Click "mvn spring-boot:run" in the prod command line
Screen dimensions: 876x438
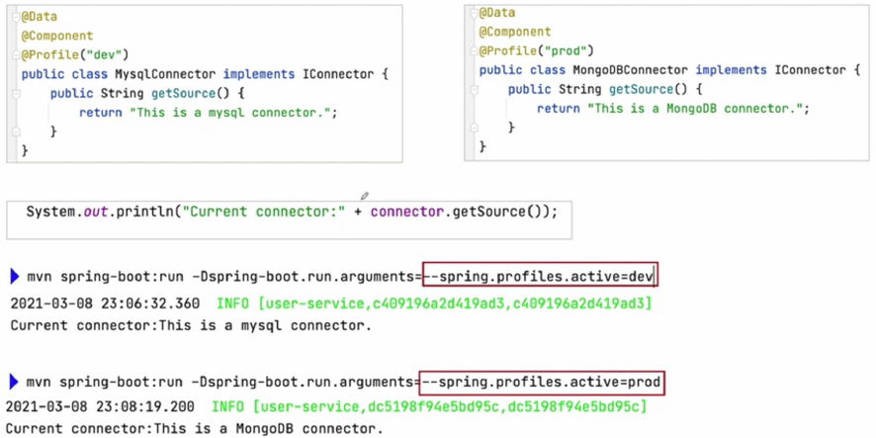[105, 383]
